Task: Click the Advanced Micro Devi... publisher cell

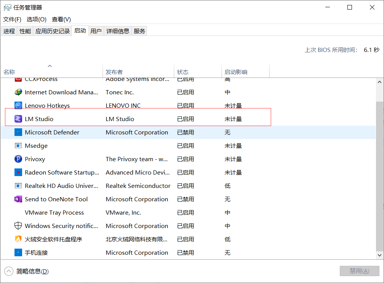Action: [x=138, y=172]
